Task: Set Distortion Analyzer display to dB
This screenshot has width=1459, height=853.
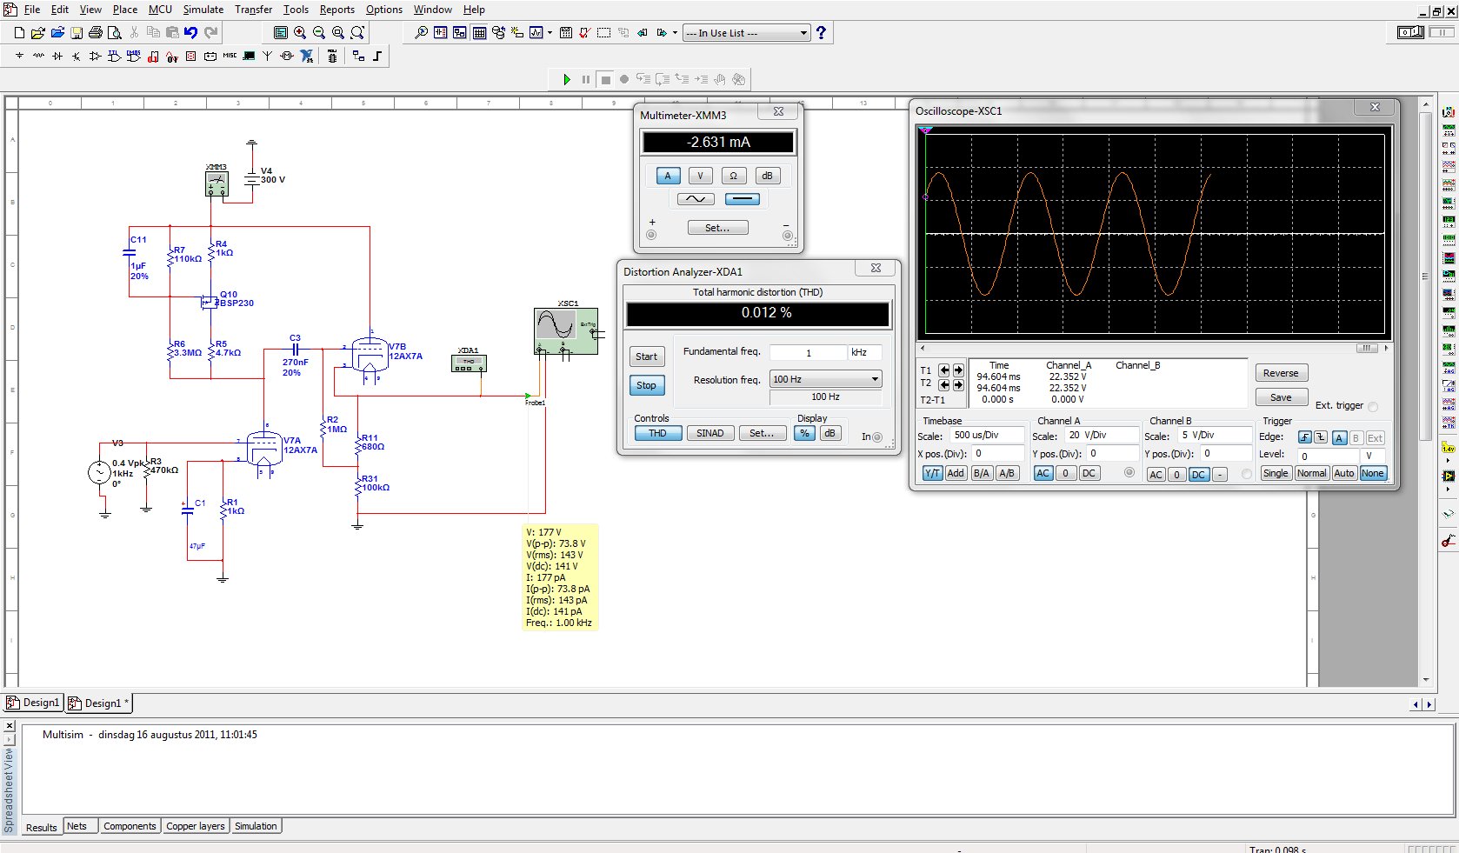Action: click(x=829, y=433)
